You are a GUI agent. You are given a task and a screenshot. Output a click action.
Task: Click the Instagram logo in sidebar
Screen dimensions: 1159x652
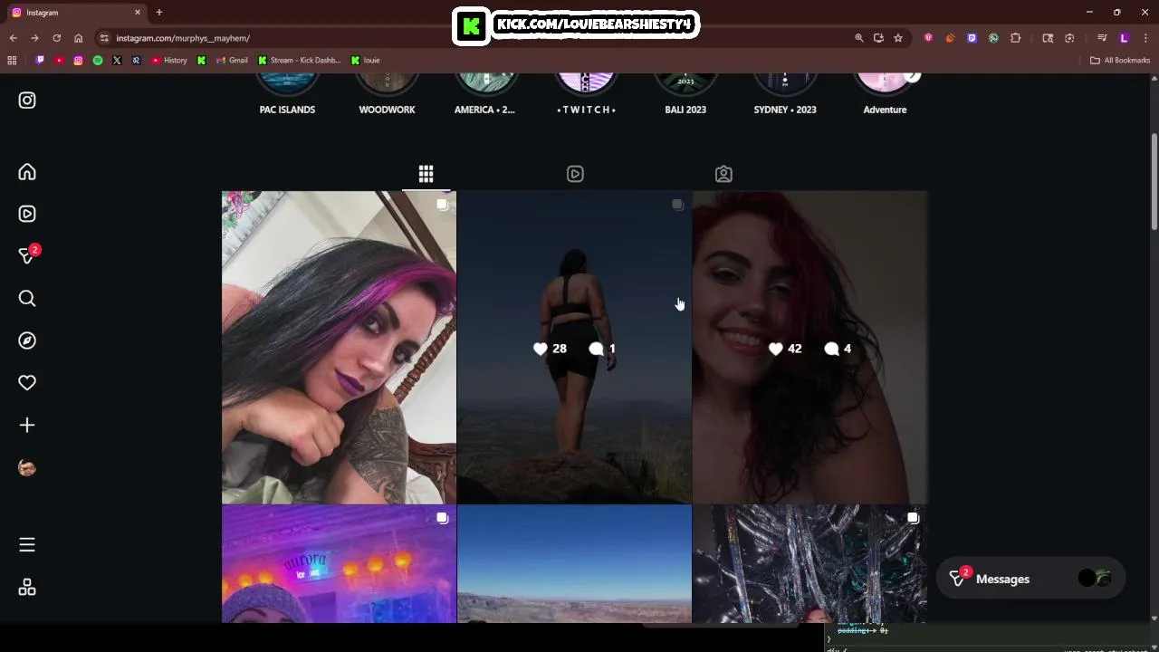pos(27,101)
